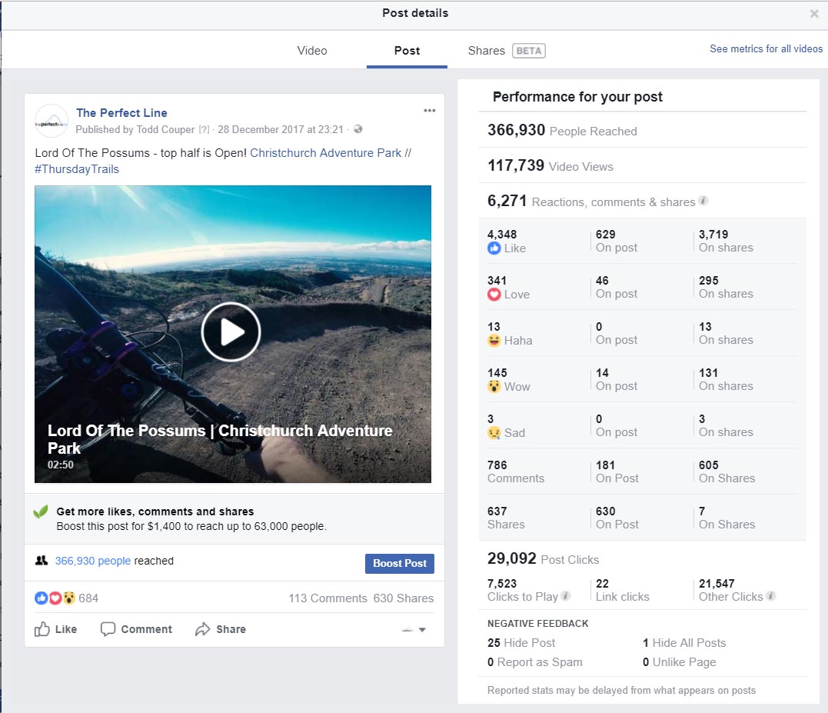Open the post options ellipsis menu
The width and height of the screenshot is (828, 713).
tap(429, 111)
